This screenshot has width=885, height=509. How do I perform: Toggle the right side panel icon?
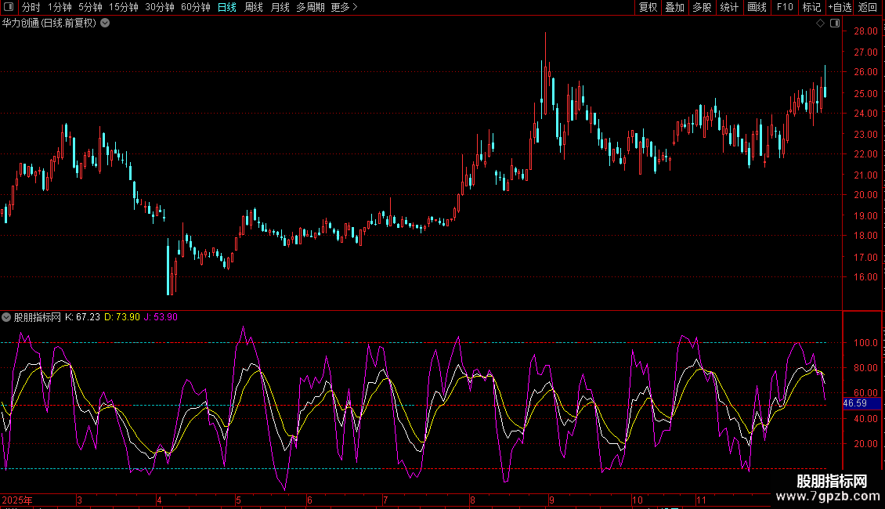[x=833, y=23]
